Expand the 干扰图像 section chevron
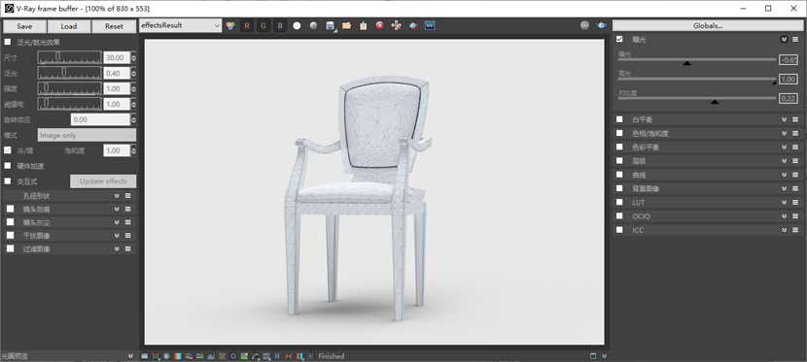807x362 pixels. [117, 236]
